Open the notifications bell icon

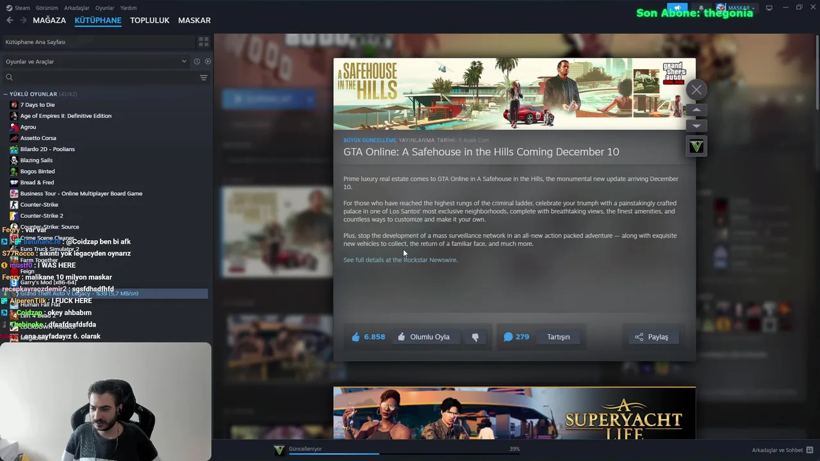(701, 8)
